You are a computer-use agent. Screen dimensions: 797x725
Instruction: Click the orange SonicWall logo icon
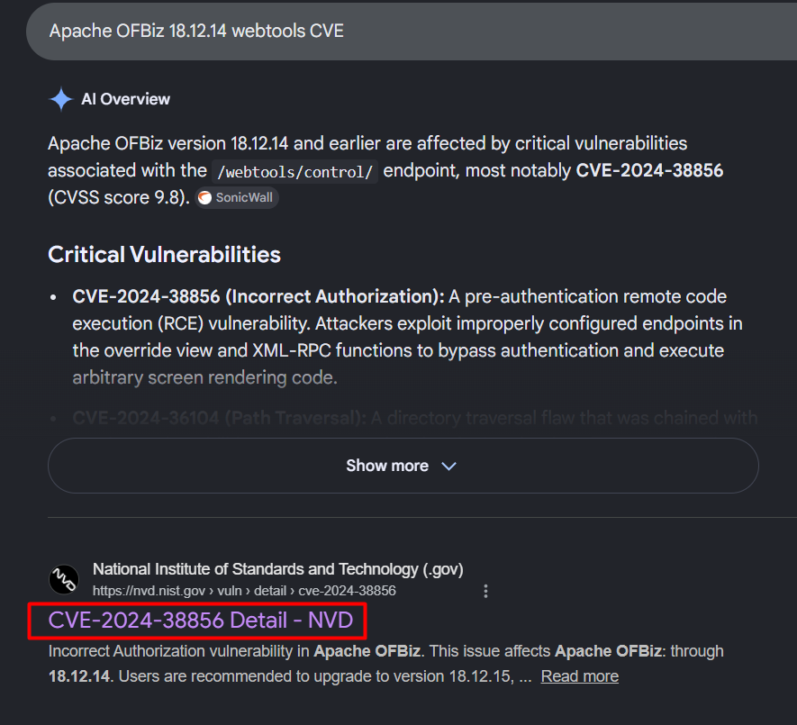[204, 198]
